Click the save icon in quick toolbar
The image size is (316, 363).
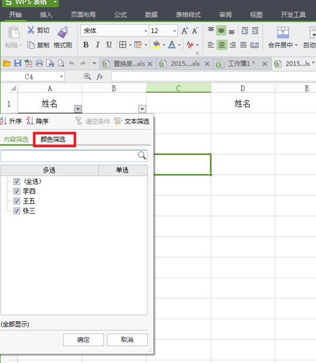[x=17, y=64]
